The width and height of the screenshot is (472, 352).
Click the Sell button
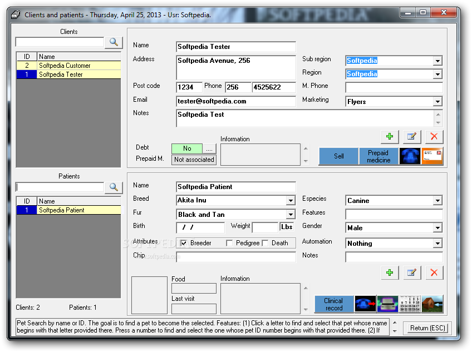[x=338, y=156]
